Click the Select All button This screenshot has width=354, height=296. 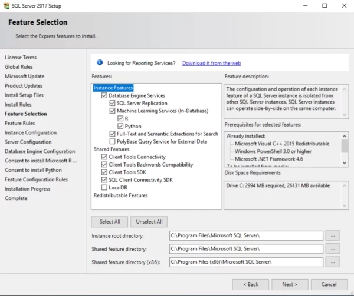[110, 221]
